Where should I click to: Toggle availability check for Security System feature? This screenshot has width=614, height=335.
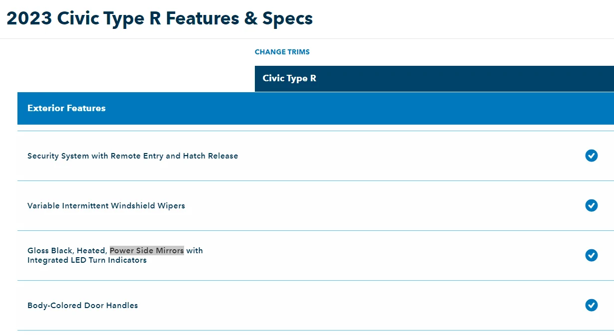[592, 156]
